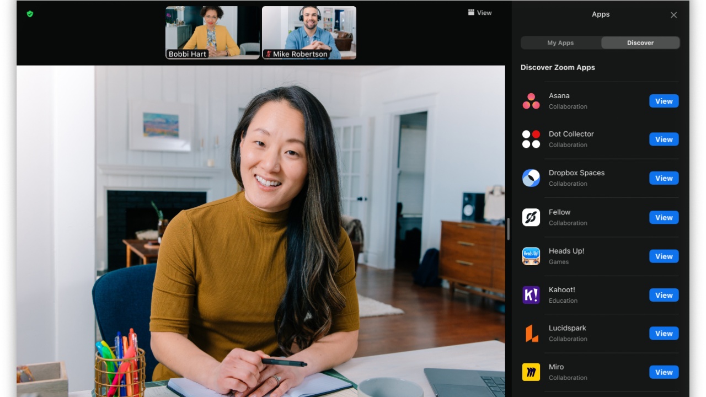Select the Dot Collector app icon
Image resolution: width=706 pixels, height=397 pixels.
[531, 139]
